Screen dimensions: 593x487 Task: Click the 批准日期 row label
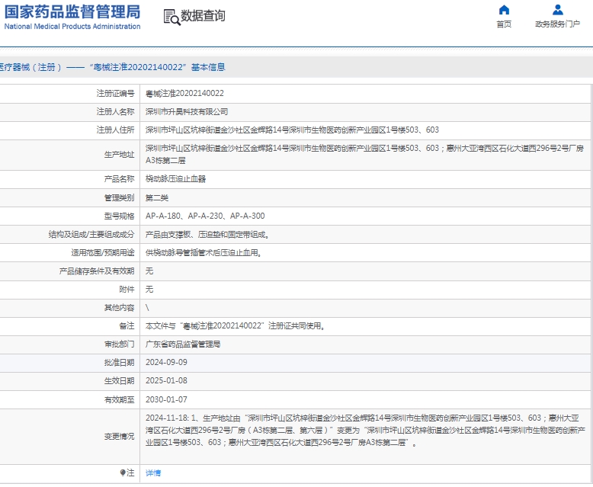pyautogui.click(x=119, y=363)
